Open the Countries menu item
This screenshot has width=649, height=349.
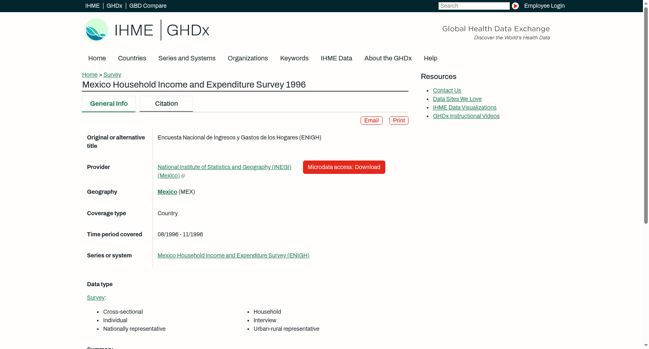click(132, 58)
